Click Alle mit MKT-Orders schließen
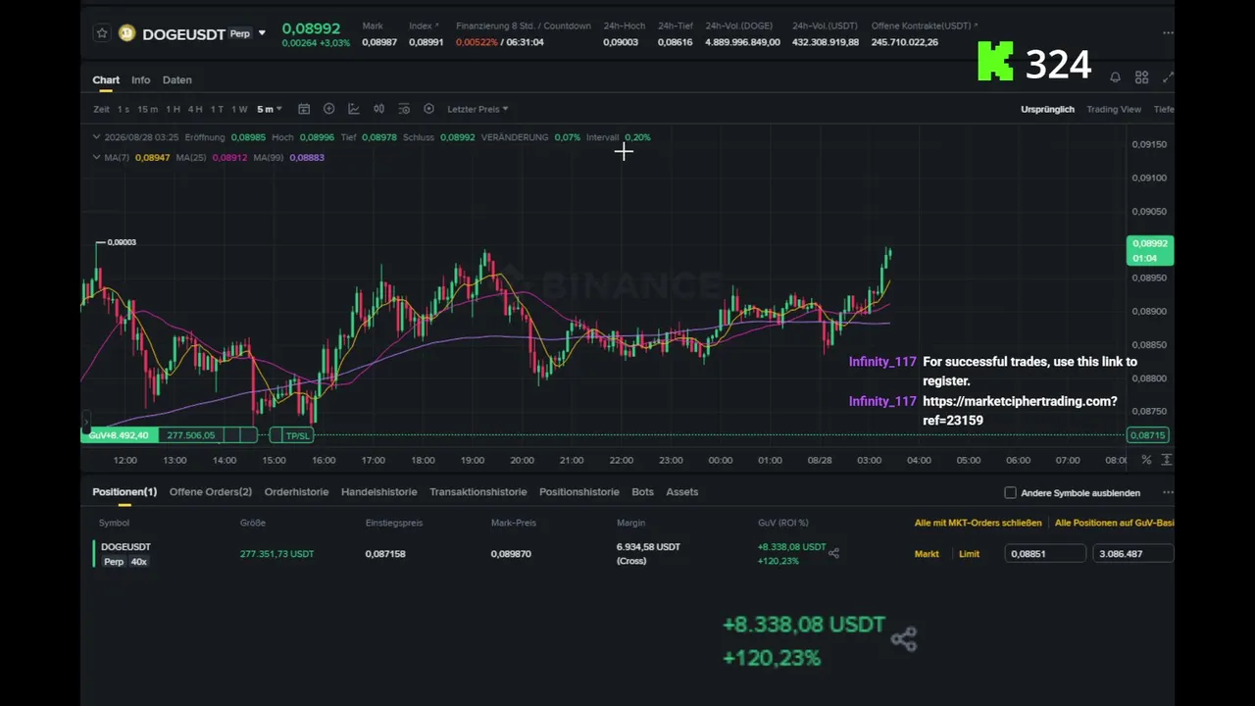The height and width of the screenshot is (706, 1255). (x=978, y=523)
